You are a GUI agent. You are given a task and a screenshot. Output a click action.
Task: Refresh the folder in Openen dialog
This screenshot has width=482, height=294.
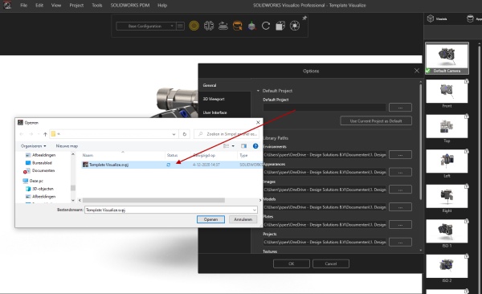pos(185,134)
